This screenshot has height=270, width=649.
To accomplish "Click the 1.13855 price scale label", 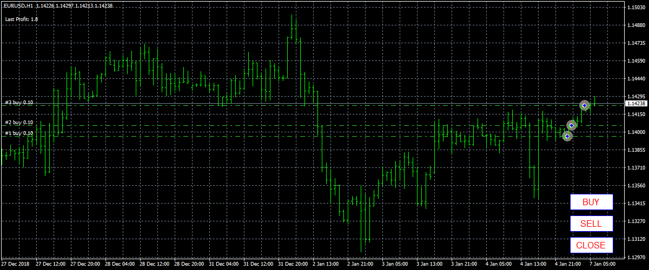I will (635, 150).
